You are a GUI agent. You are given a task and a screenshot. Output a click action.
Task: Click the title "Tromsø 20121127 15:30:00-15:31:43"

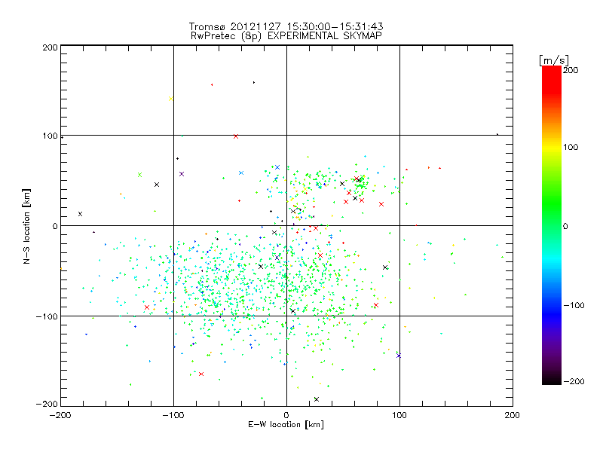point(286,26)
